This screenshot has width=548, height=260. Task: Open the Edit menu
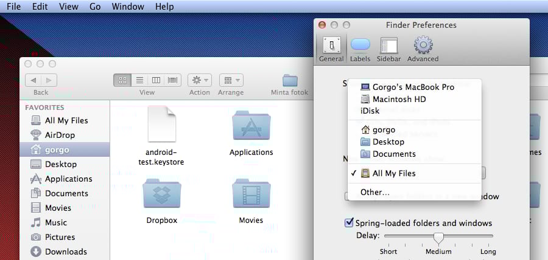click(x=40, y=7)
